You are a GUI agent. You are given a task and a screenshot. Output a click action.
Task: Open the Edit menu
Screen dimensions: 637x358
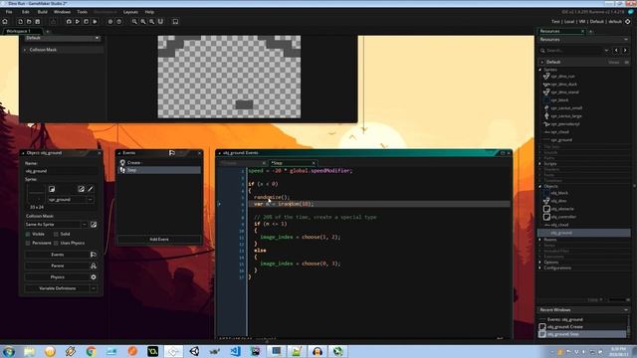[26, 12]
